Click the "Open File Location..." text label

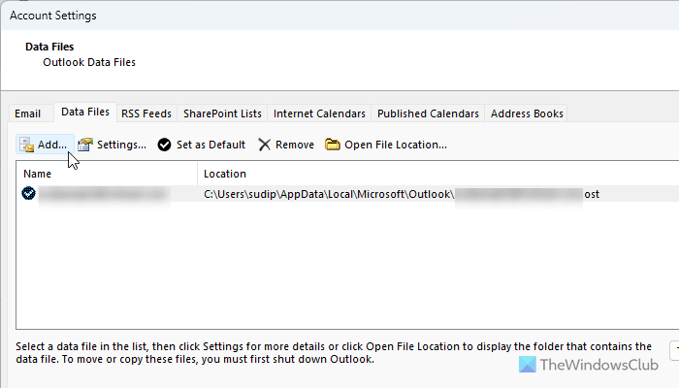click(x=397, y=145)
